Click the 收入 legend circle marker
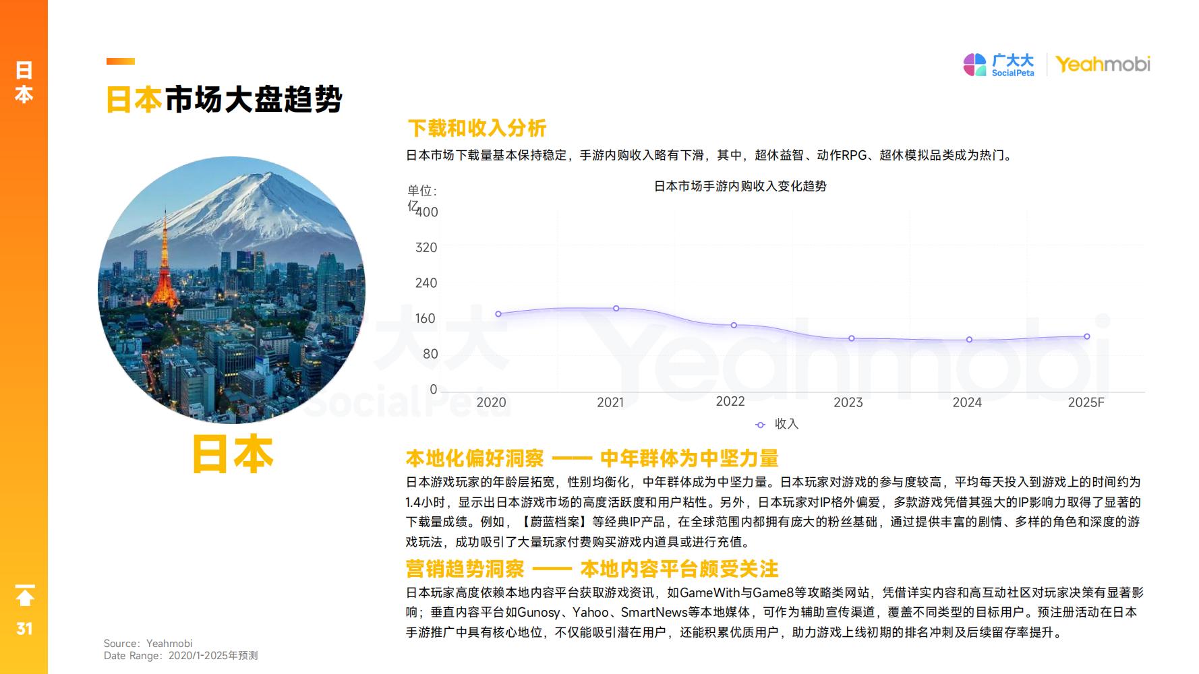Image resolution: width=1199 pixels, height=674 pixels. [x=761, y=424]
